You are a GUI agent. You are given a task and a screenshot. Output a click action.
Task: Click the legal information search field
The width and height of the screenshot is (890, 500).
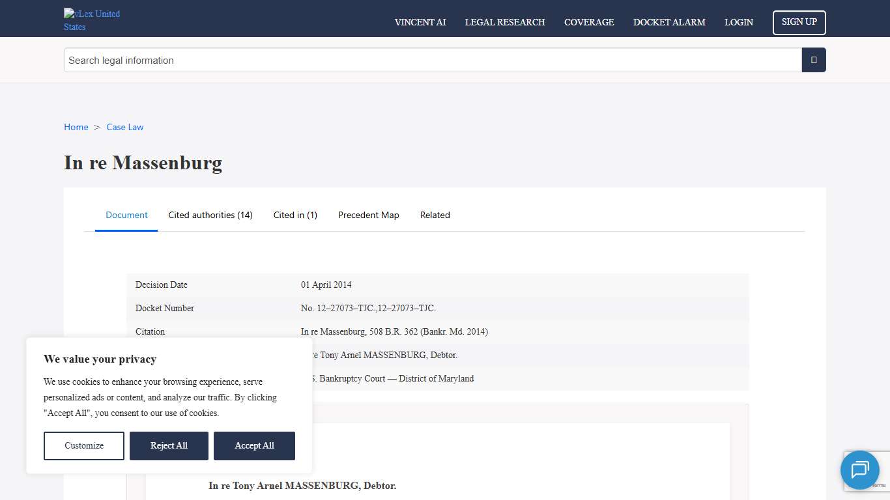pos(391,59)
